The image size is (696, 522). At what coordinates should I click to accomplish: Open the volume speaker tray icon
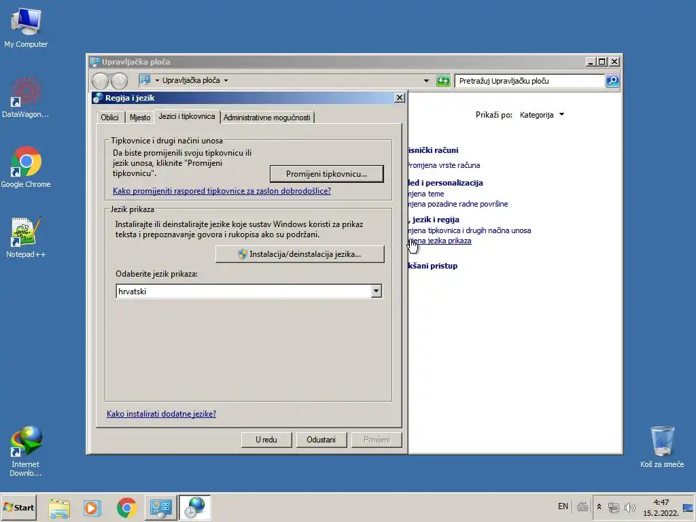[629, 507]
